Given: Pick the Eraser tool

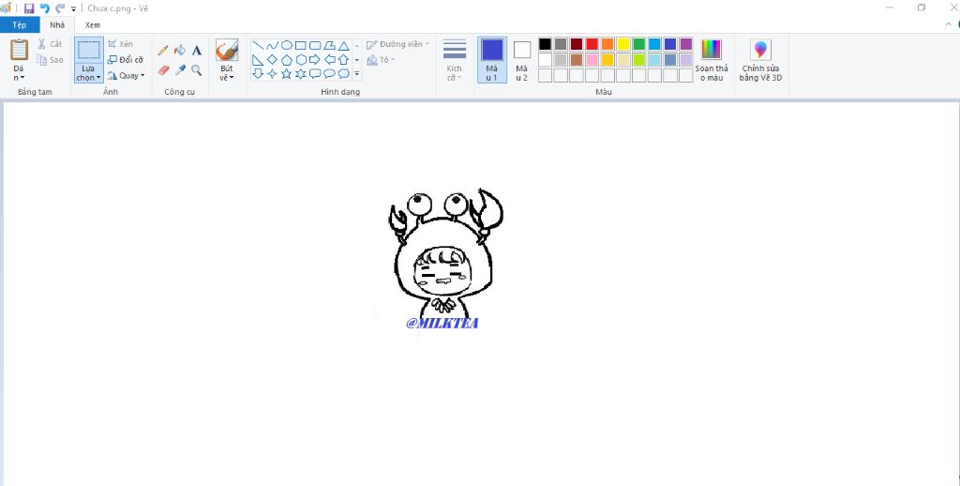Looking at the screenshot, I should (163, 69).
